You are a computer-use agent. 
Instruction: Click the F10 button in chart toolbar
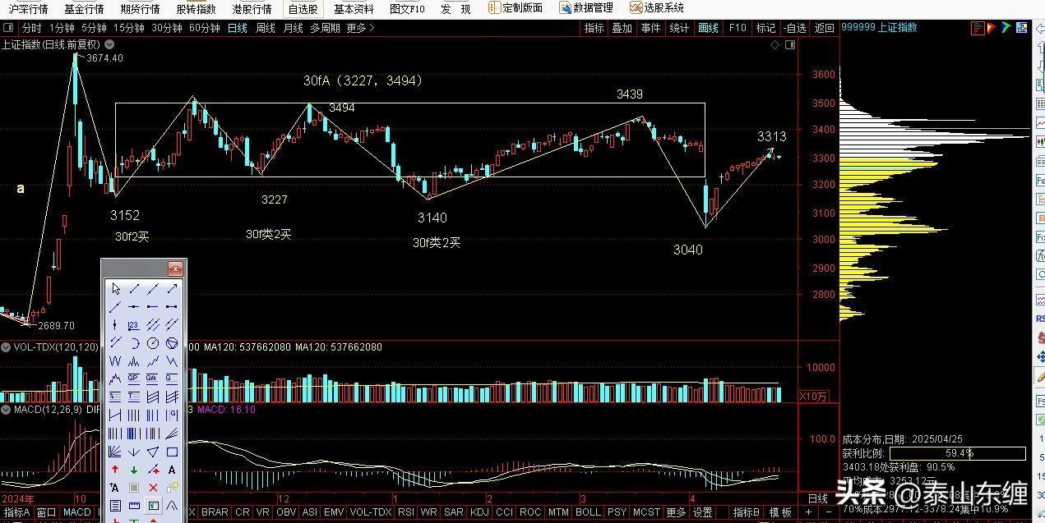(x=738, y=28)
